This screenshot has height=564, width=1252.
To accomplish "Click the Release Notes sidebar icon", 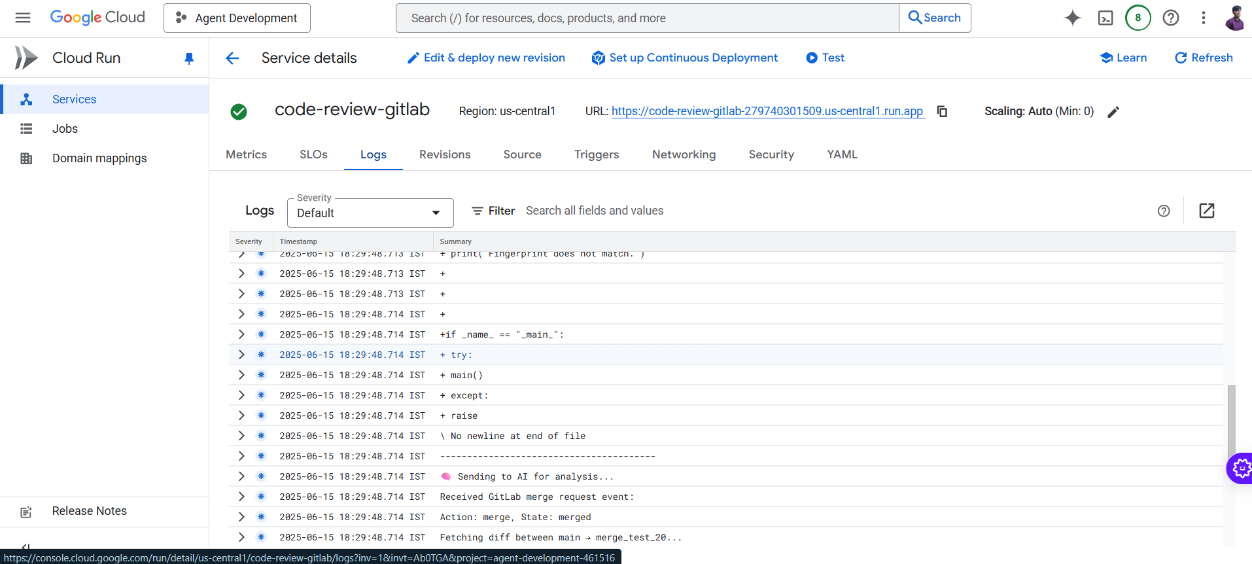I will [x=26, y=512].
